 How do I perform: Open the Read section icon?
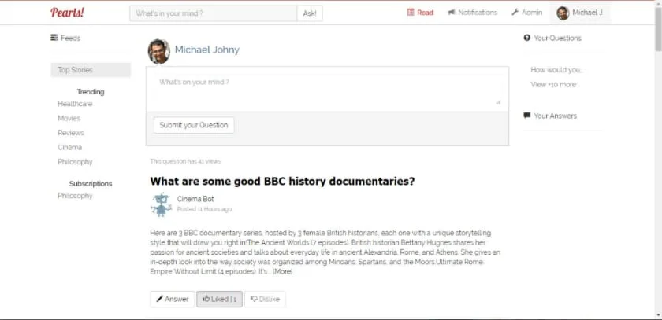tap(411, 13)
